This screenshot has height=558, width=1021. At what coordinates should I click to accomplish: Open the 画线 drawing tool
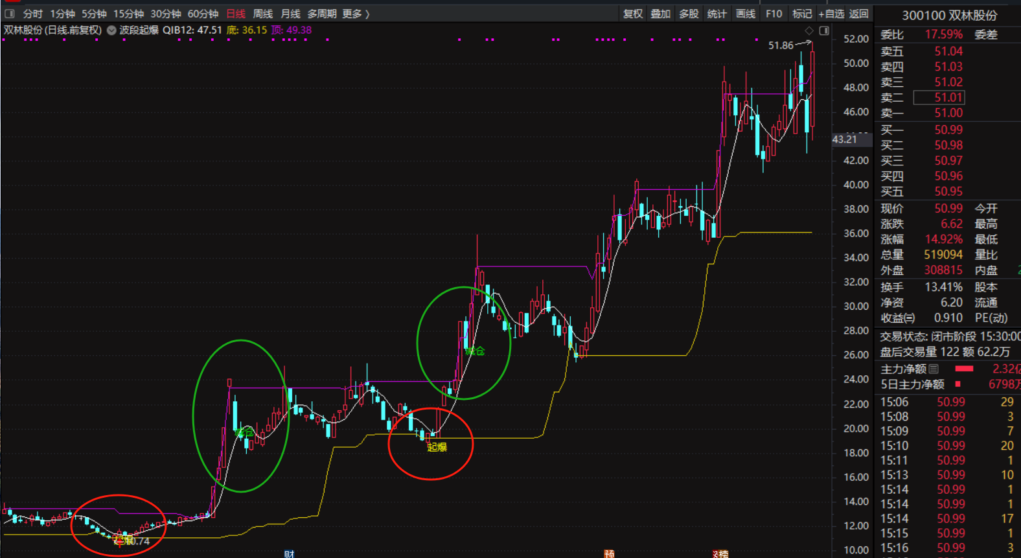tap(746, 14)
